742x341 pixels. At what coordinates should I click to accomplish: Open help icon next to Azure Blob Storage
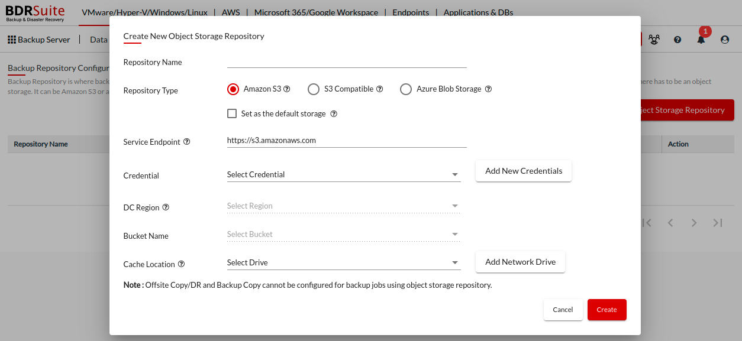(x=489, y=89)
